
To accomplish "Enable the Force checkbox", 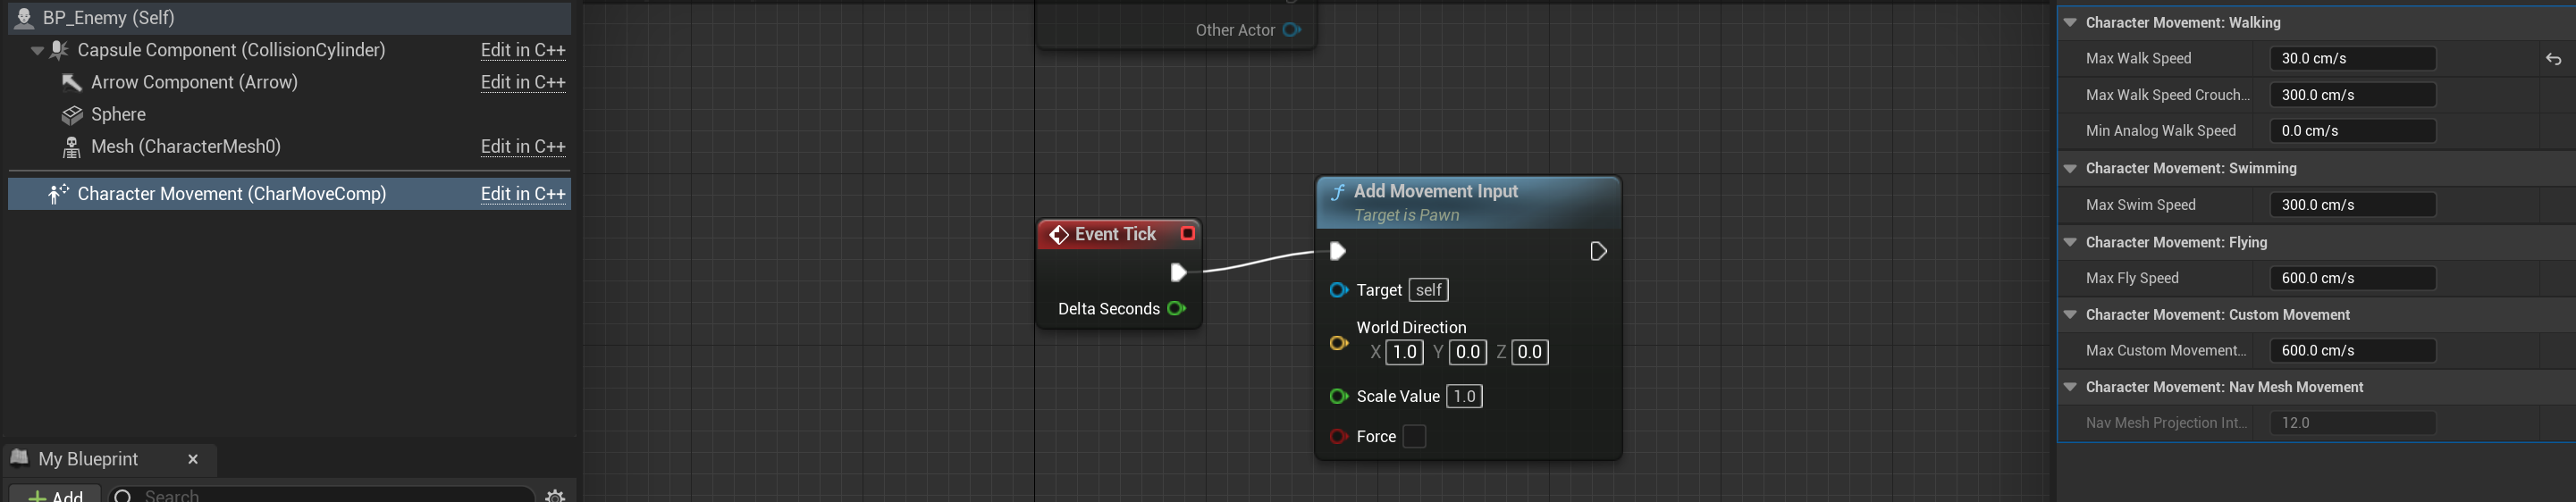I will [x=1414, y=437].
